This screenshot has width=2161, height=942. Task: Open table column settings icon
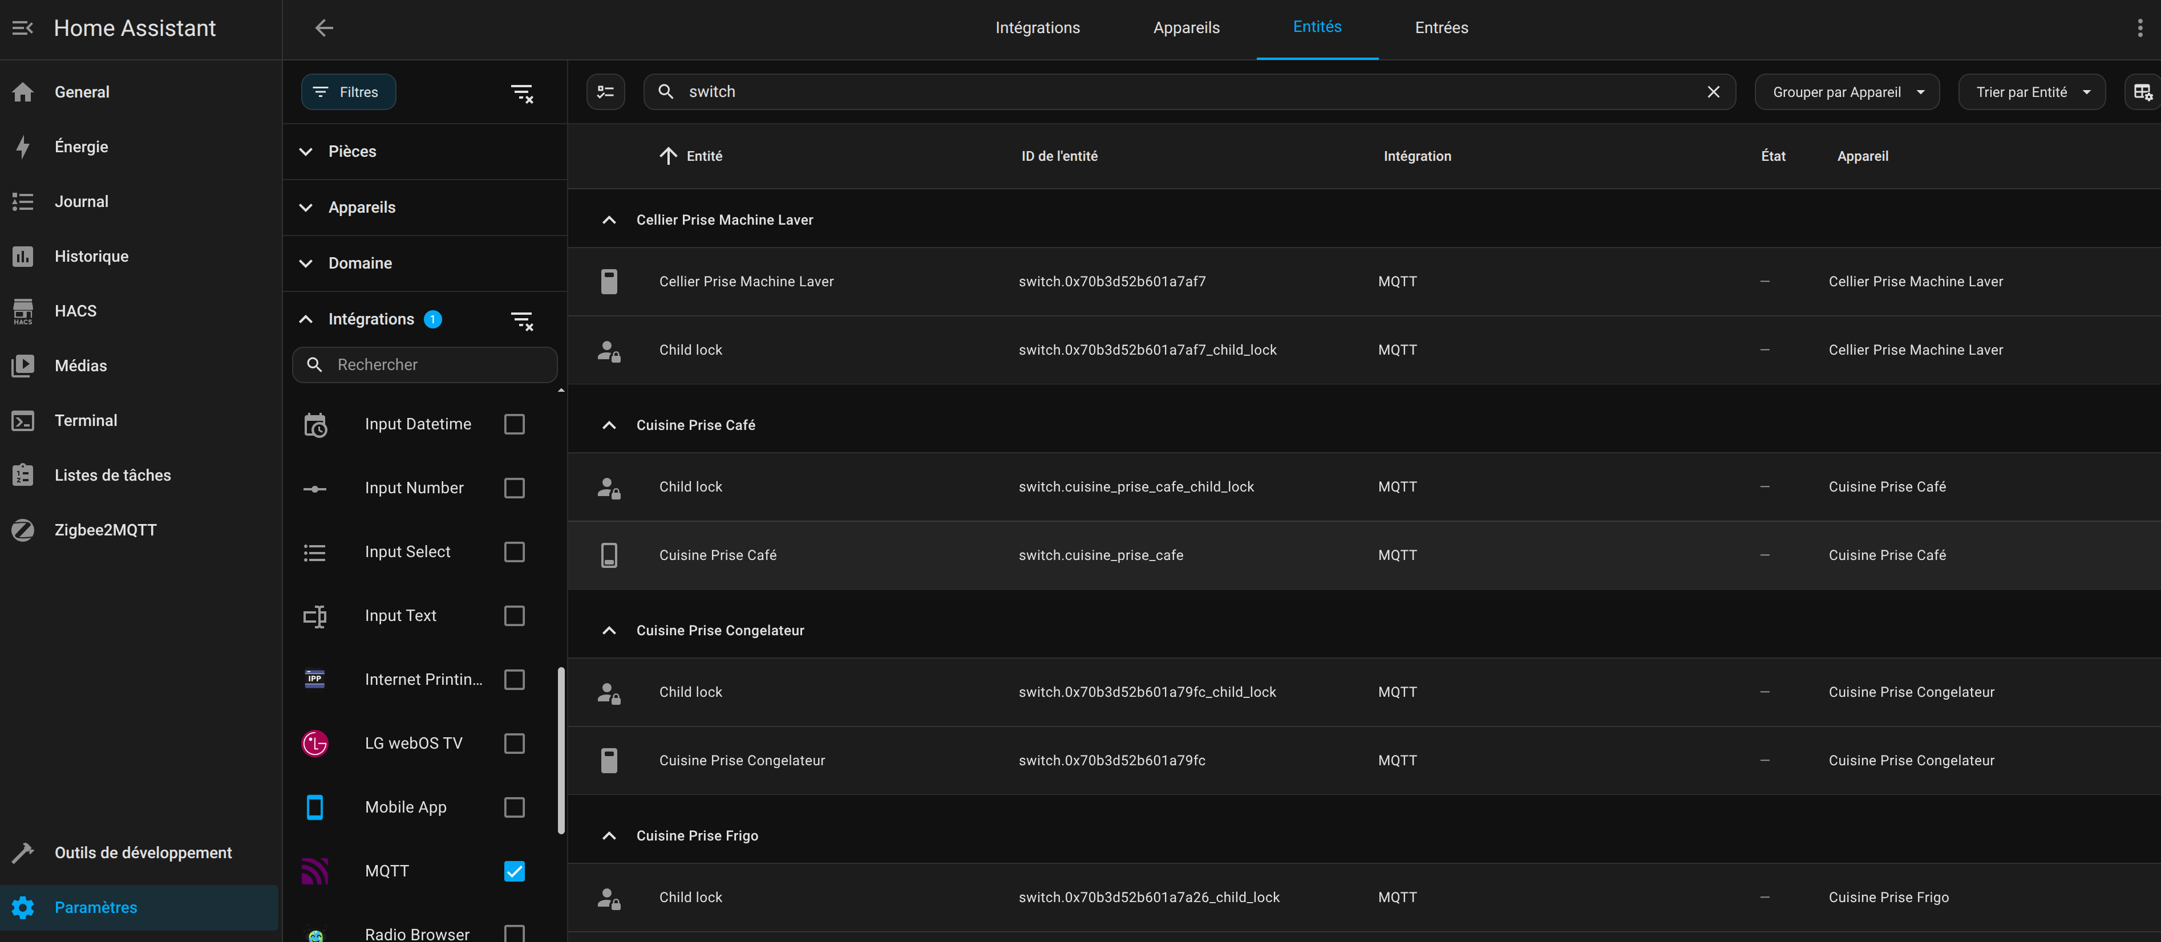[x=2143, y=91]
